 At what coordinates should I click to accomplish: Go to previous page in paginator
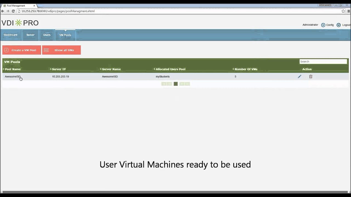pos(169,84)
